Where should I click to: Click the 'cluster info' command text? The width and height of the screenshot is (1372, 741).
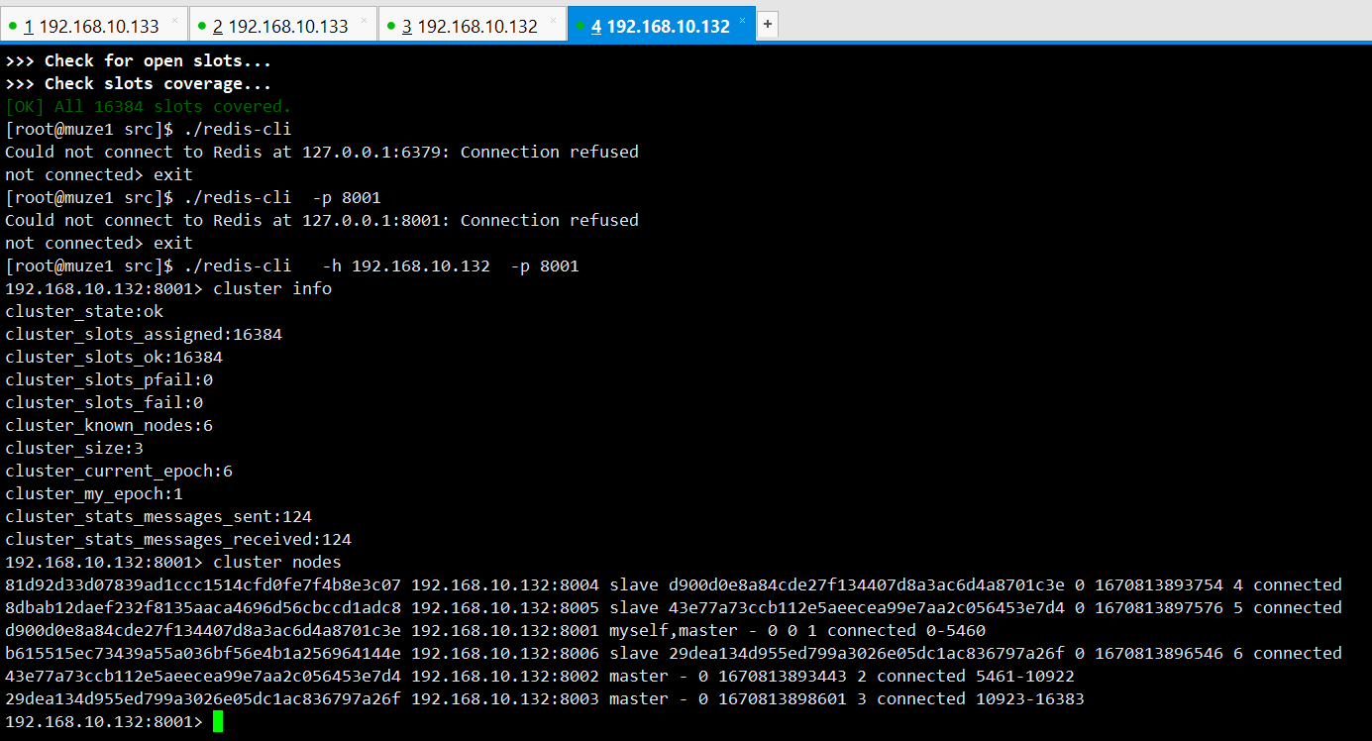tap(272, 288)
